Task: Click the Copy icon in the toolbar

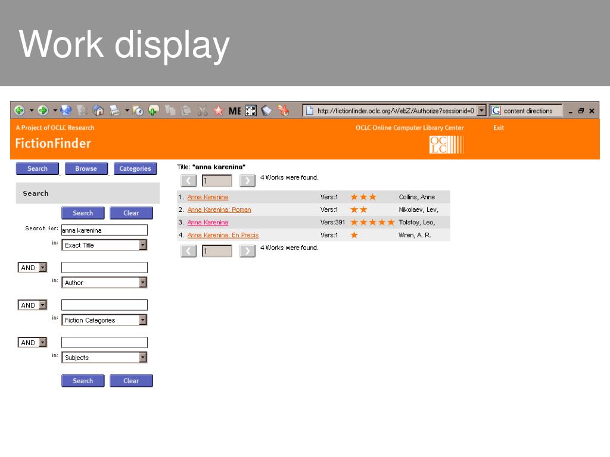Action: (x=170, y=111)
